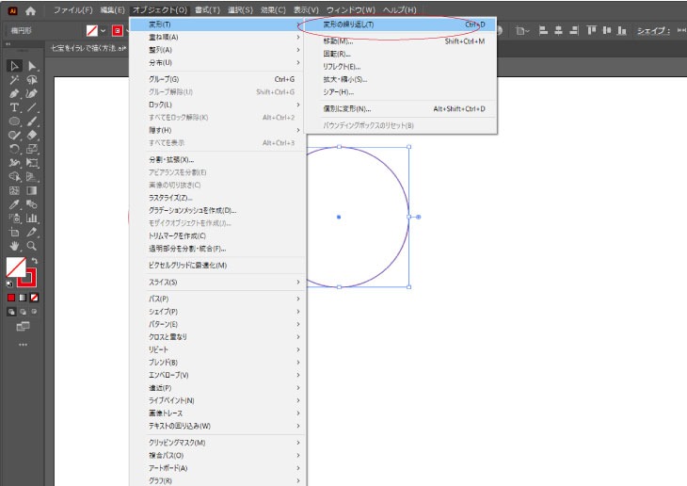Open fill color dropdown in control bar
The width and height of the screenshot is (687, 486).
(104, 31)
